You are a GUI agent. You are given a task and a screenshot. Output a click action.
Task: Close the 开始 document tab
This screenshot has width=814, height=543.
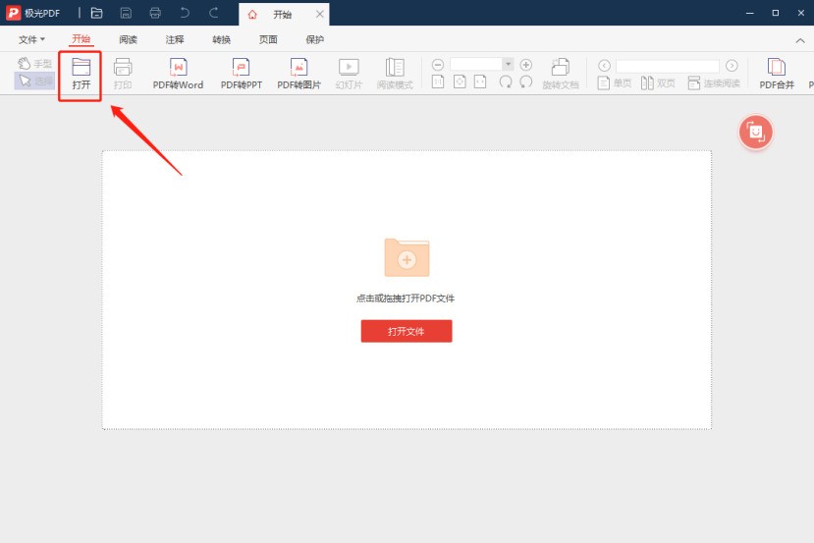(319, 15)
